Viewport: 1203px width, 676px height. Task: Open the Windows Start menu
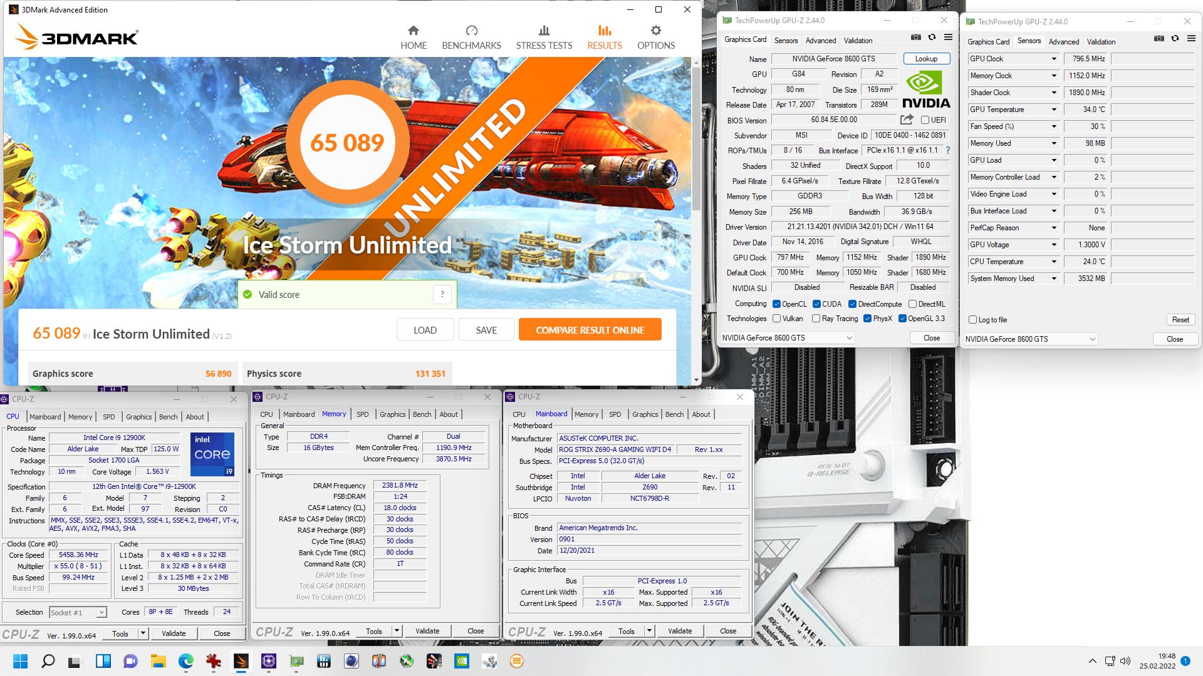point(20,661)
